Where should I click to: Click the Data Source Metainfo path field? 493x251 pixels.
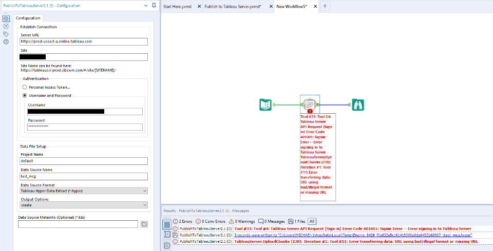point(78,224)
